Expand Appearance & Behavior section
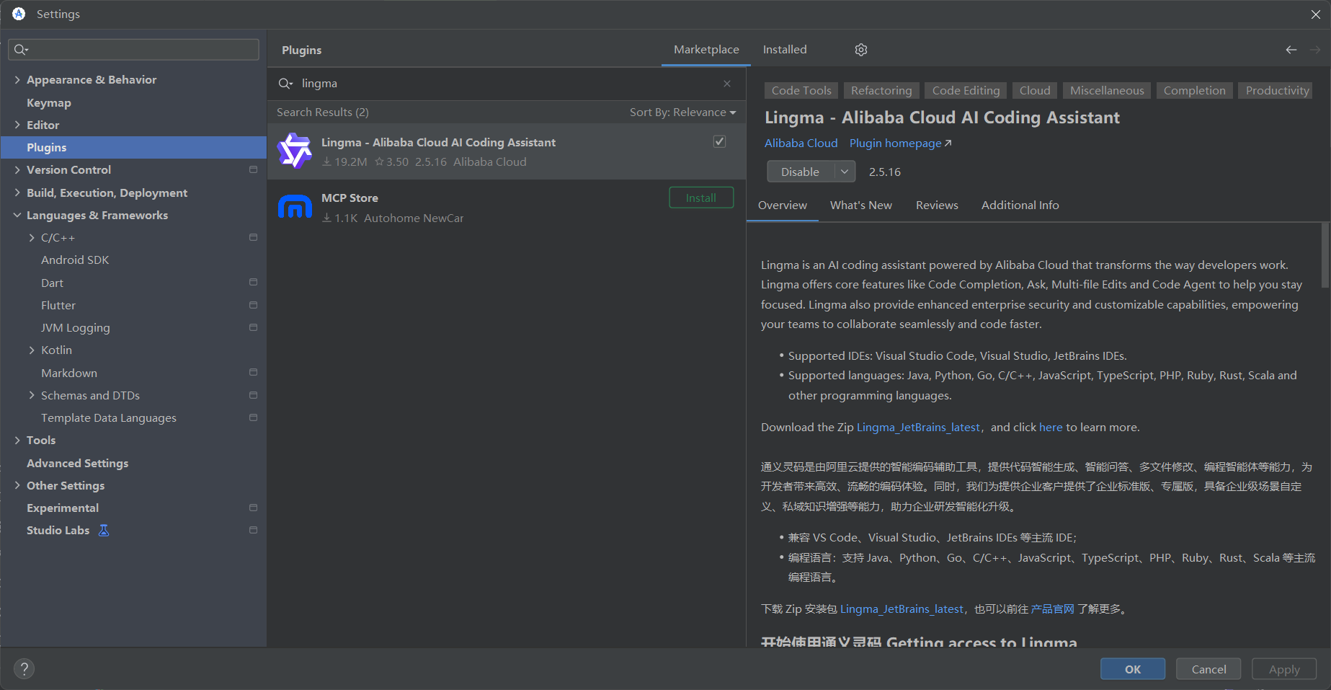Viewport: 1331px width, 690px height. click(17, 80)
